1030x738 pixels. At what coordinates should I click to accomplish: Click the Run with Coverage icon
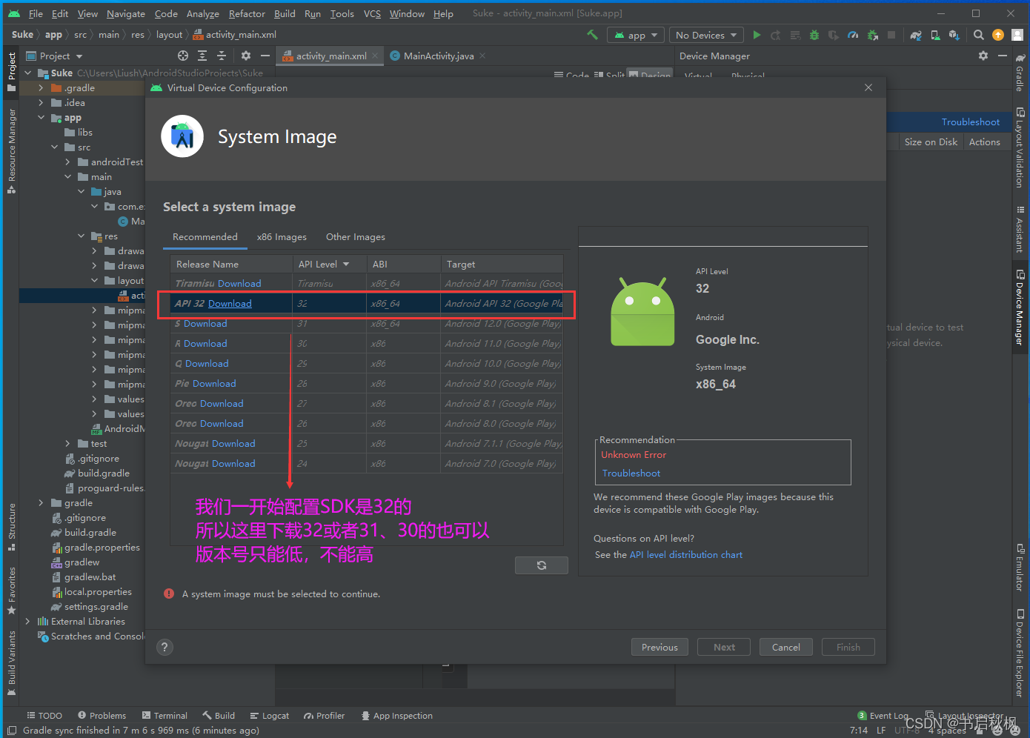834,35
